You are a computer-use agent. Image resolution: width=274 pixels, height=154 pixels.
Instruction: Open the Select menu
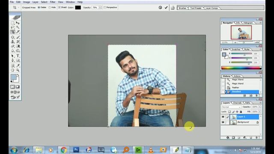44,2
